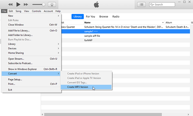
Task: Switch to the Browse tab
Action: (104, 17)
